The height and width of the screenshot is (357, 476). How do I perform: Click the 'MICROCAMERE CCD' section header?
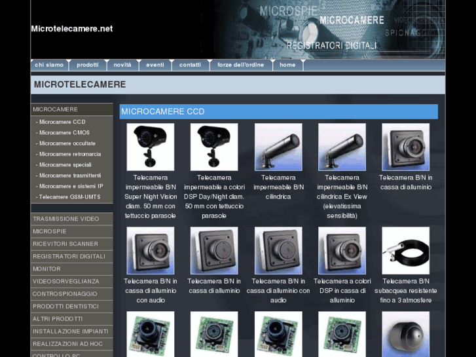[x=279, y=111]
